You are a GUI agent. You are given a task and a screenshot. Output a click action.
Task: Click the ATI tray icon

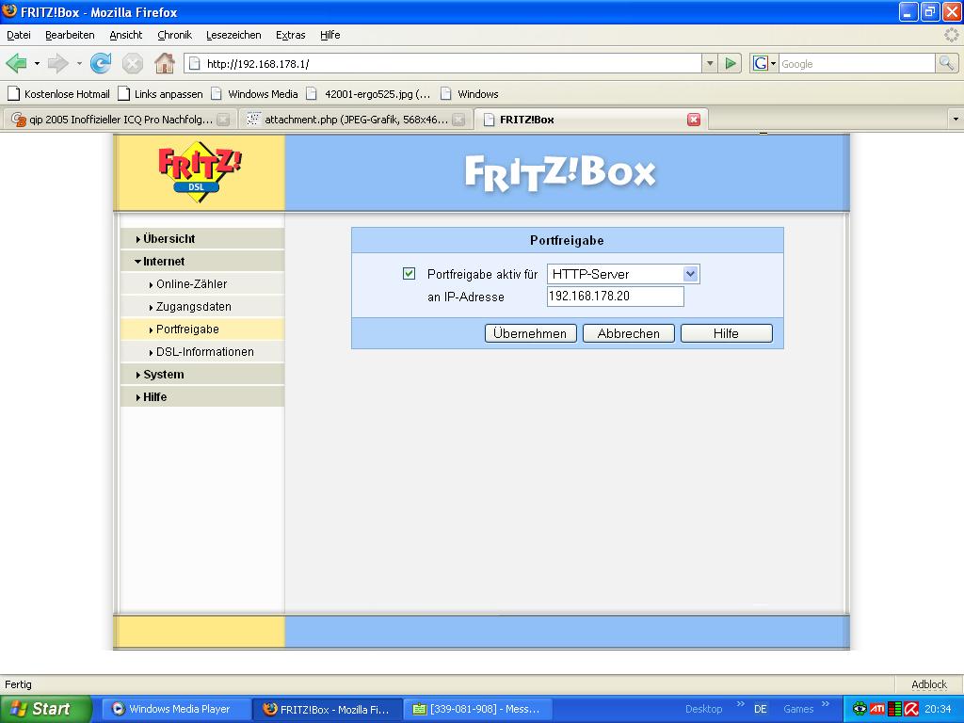[x=877, y=709]
